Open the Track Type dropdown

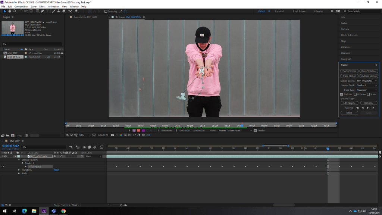[367, 90]
